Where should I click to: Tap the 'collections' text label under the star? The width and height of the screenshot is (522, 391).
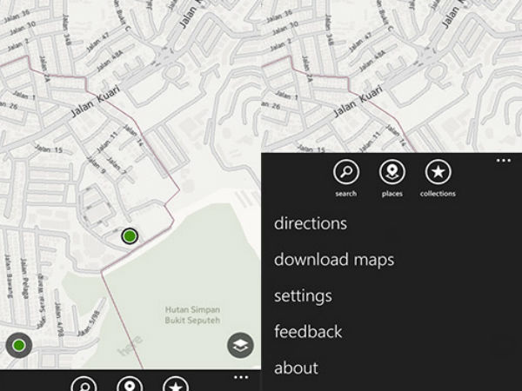437,194
